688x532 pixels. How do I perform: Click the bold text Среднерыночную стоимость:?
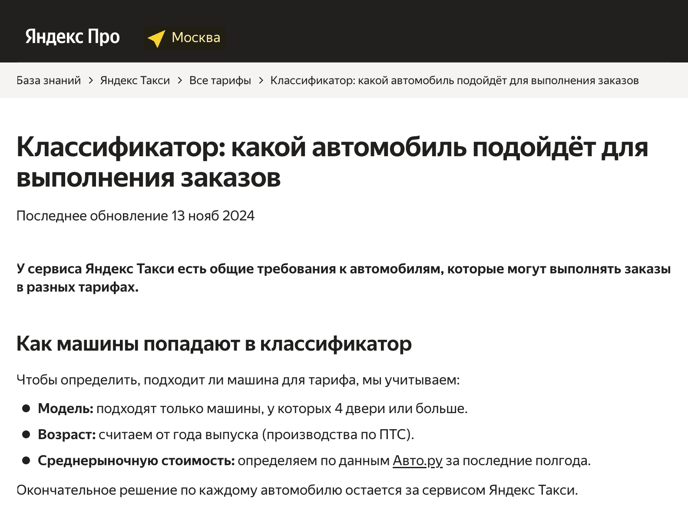(136, 461)
